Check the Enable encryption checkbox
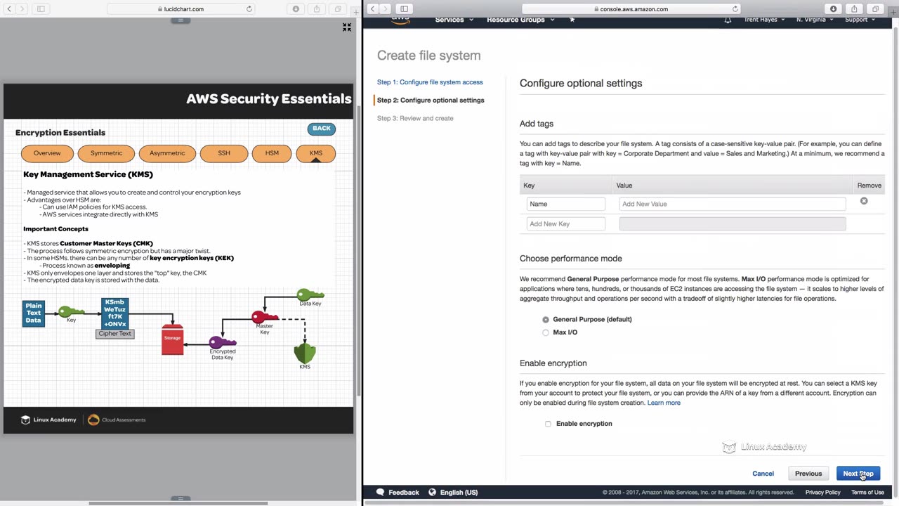 point(548,424)
